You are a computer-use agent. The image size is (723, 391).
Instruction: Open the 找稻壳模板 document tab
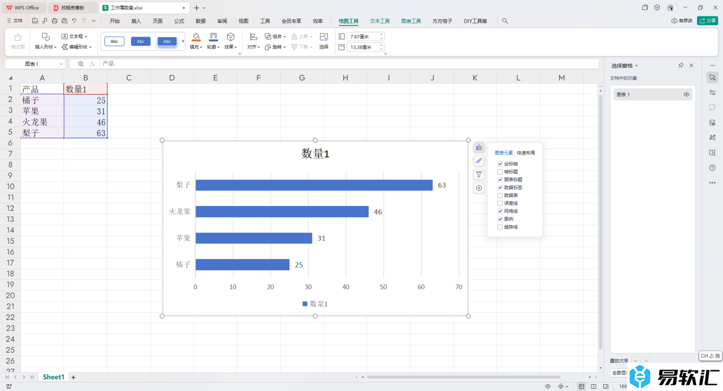[x=72, y=8]
